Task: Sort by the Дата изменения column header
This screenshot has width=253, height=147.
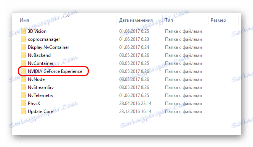Action: click(x=136, y=20)
